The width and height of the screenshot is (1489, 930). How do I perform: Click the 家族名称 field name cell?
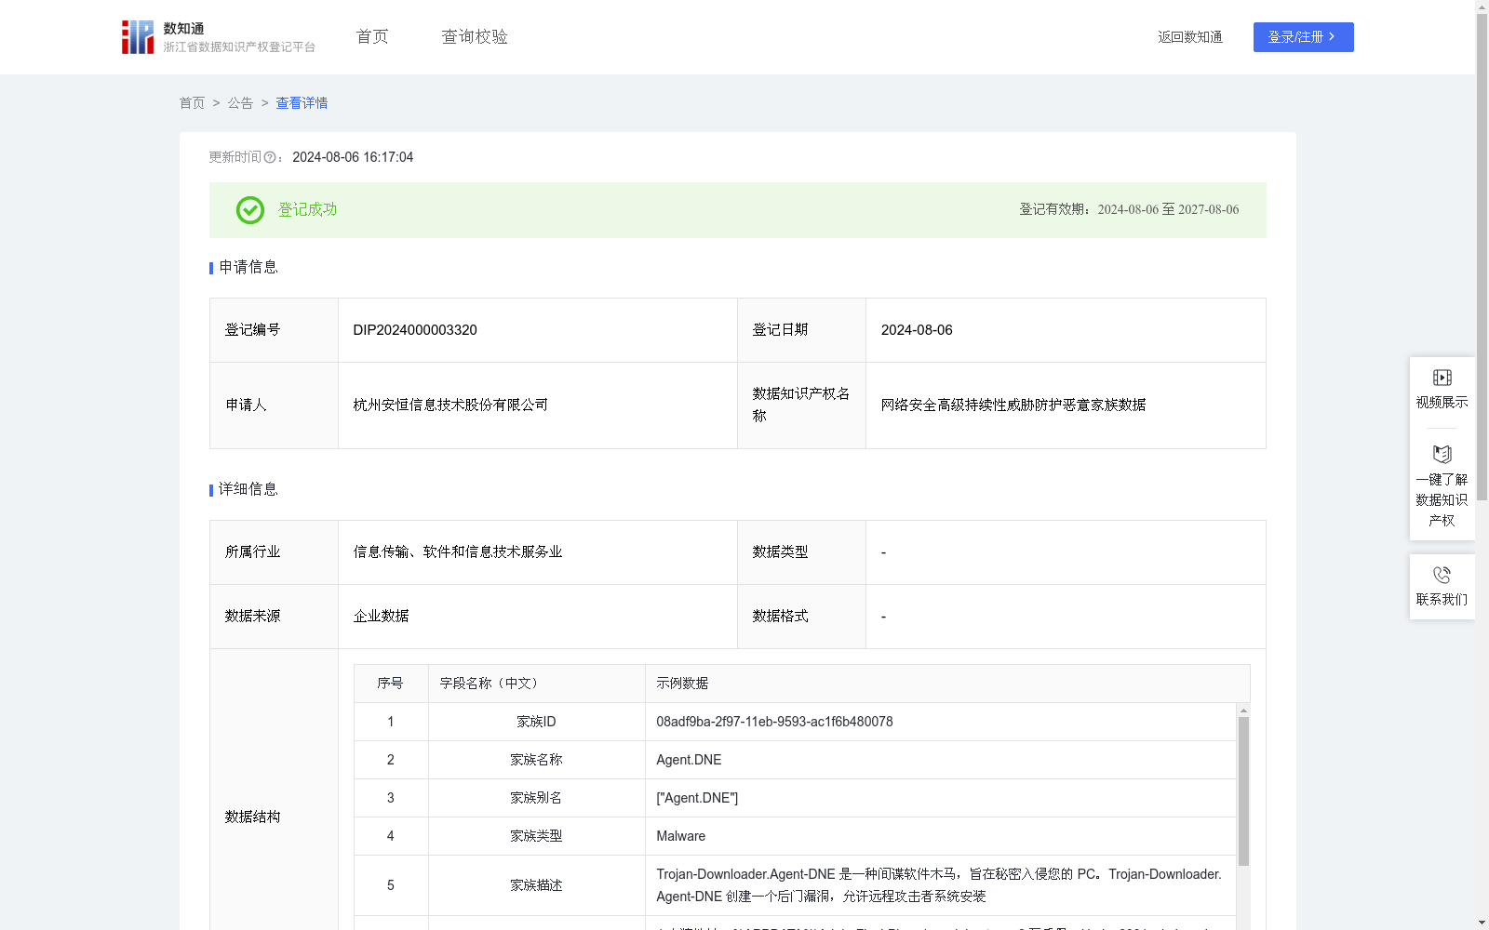click(x=536, y=760)
